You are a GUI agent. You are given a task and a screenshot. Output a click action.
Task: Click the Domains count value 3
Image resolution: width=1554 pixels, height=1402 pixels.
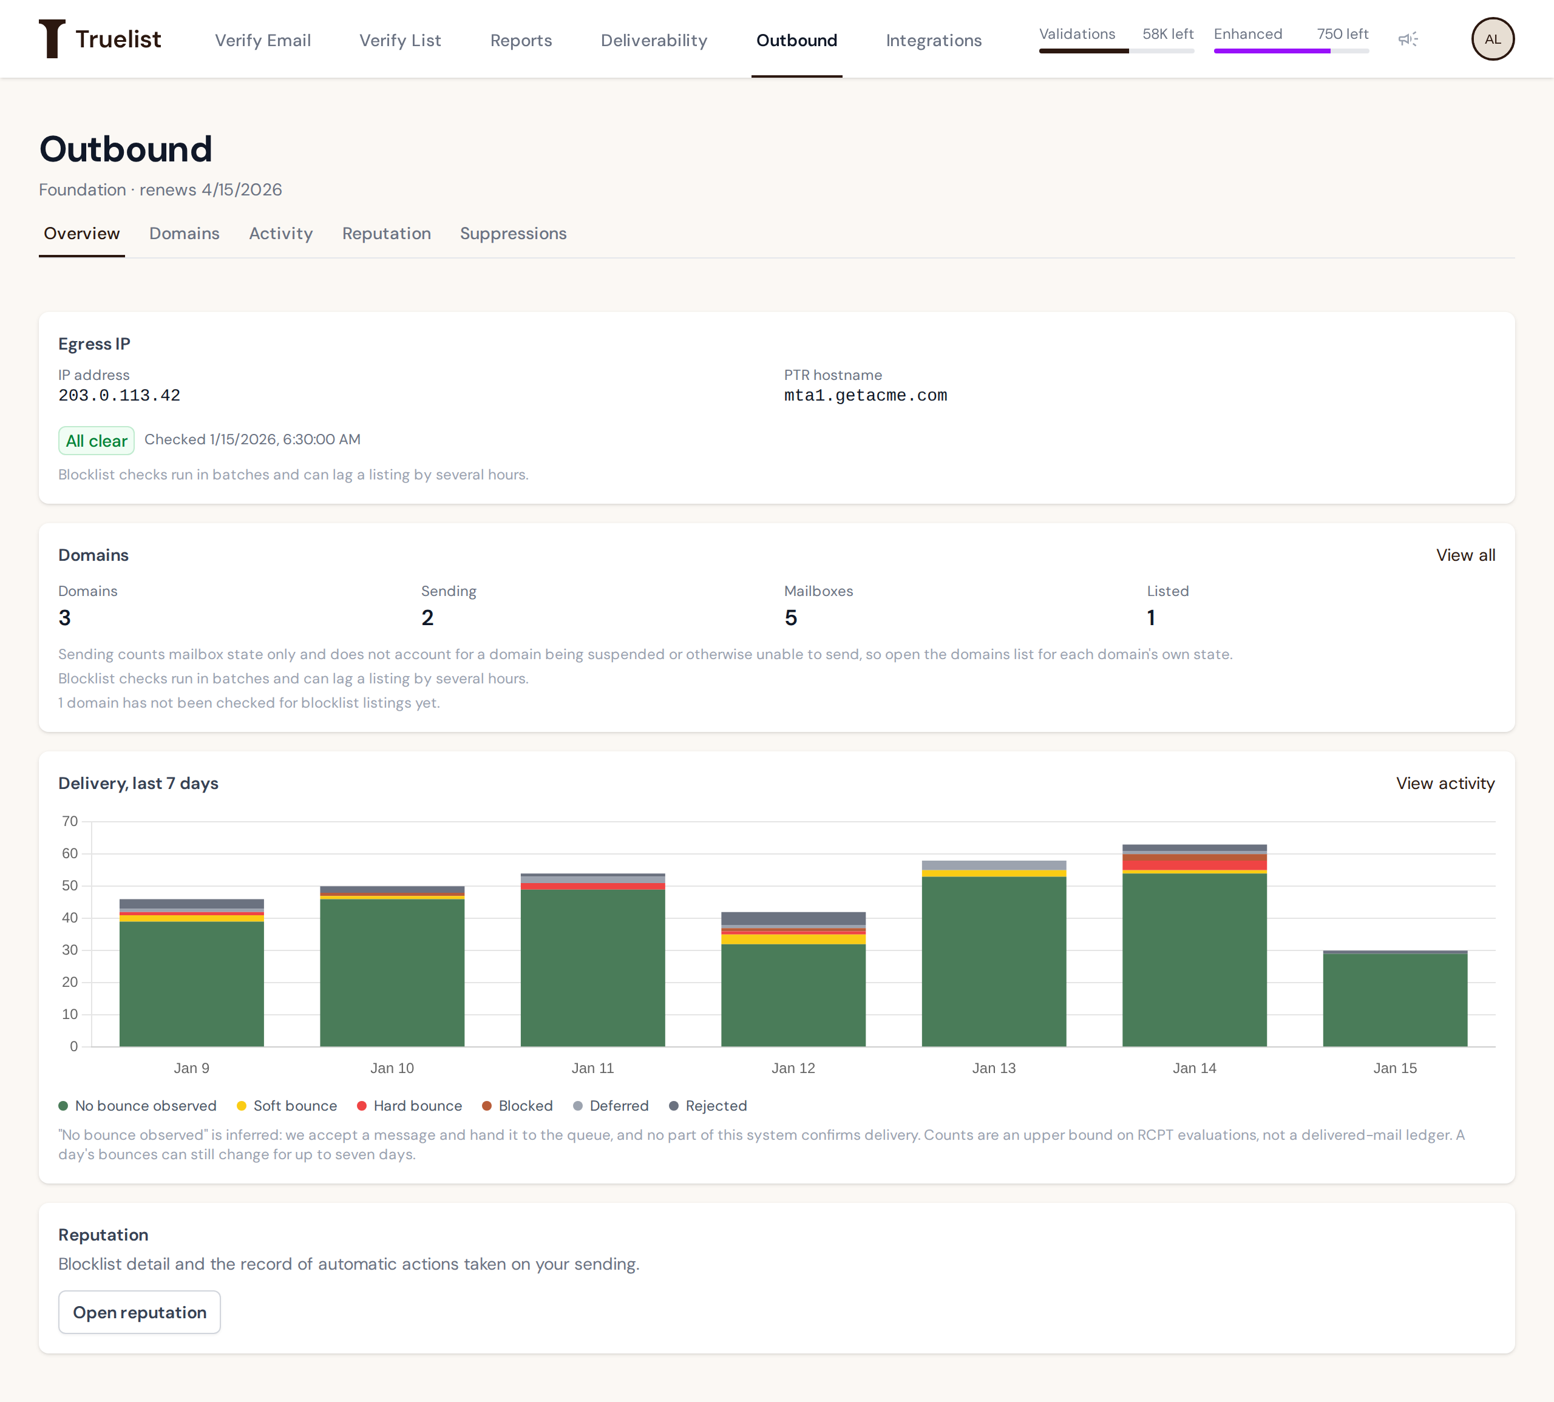pos(65,618)
